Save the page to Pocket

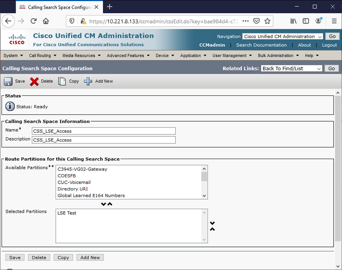(x=256, y=21)
